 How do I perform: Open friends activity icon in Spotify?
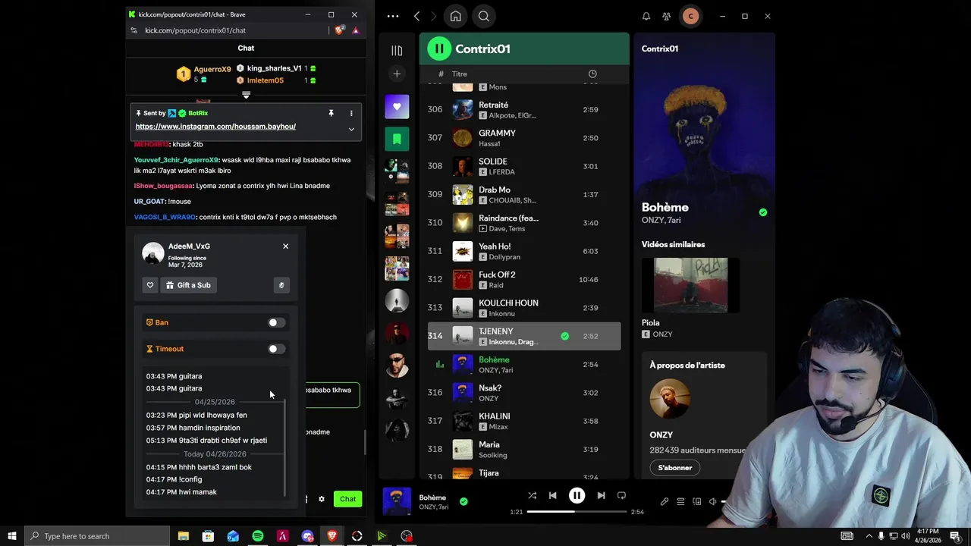tap(666, 16)
